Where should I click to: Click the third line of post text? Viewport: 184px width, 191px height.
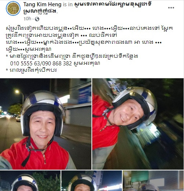tap(84, 42)
